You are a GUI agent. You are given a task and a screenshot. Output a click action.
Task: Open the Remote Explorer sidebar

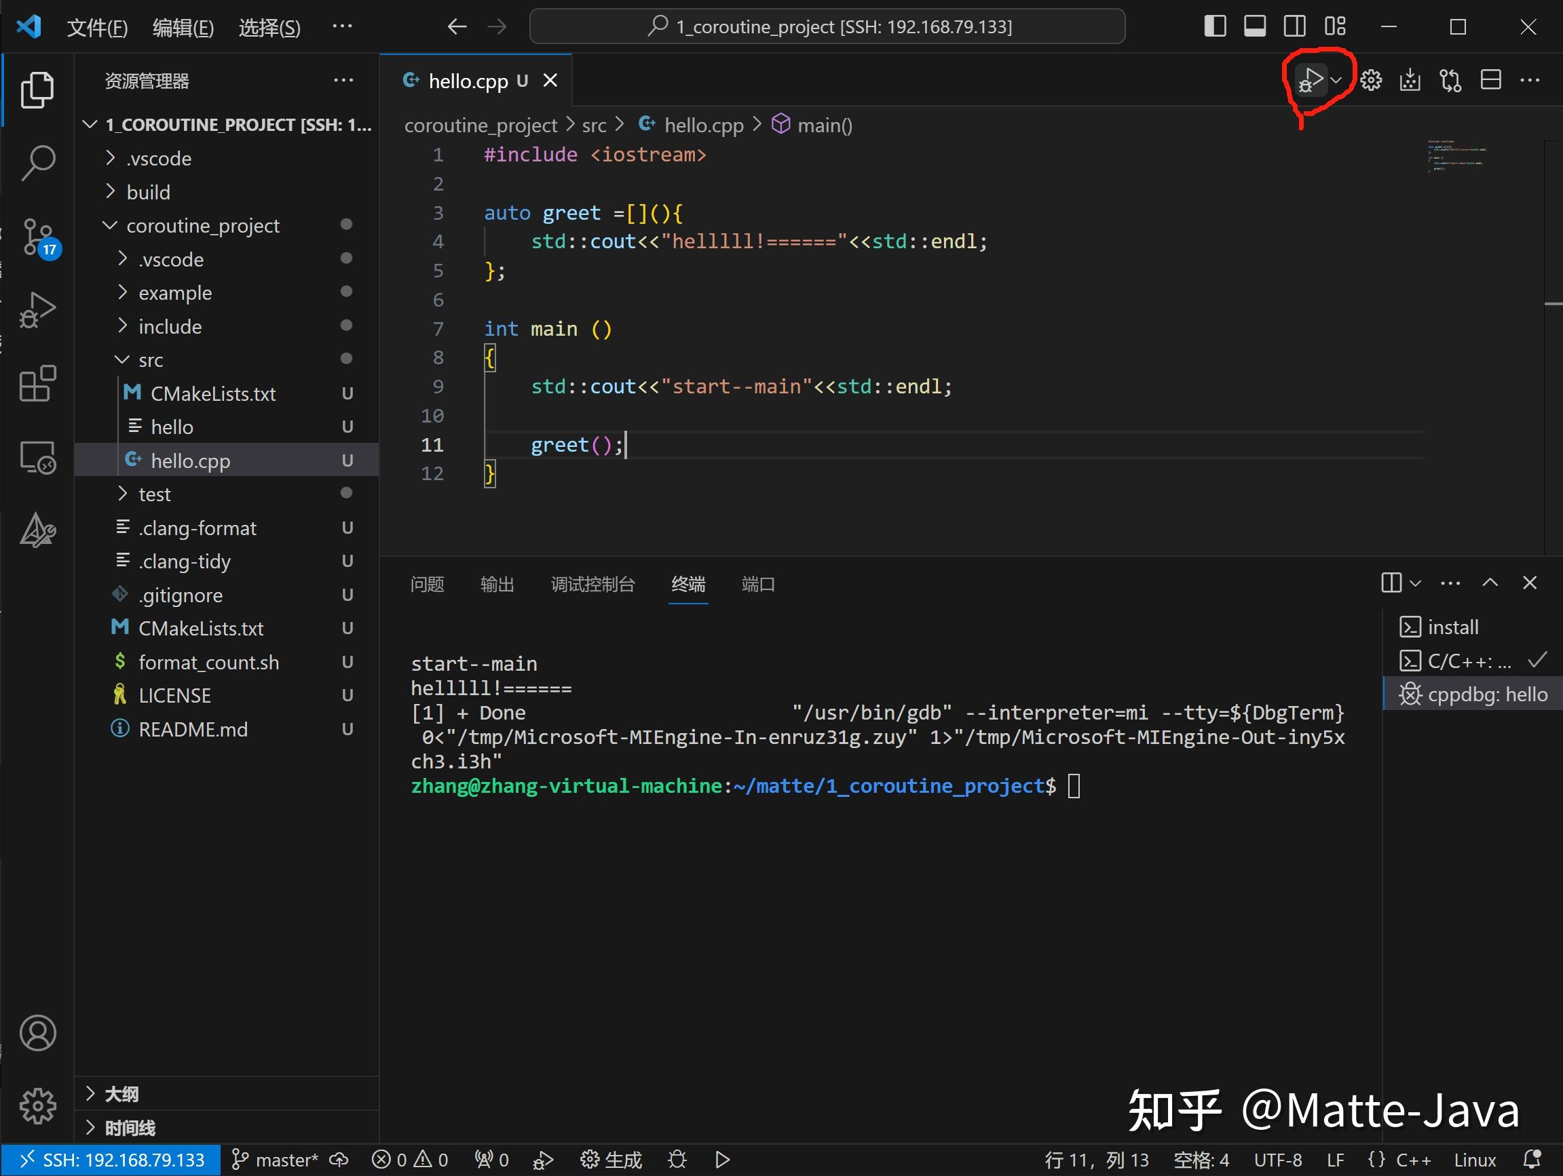click(38, 457)
